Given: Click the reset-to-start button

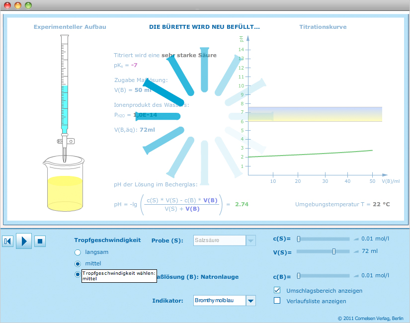Looking at the screenshot, I should 7,241.
